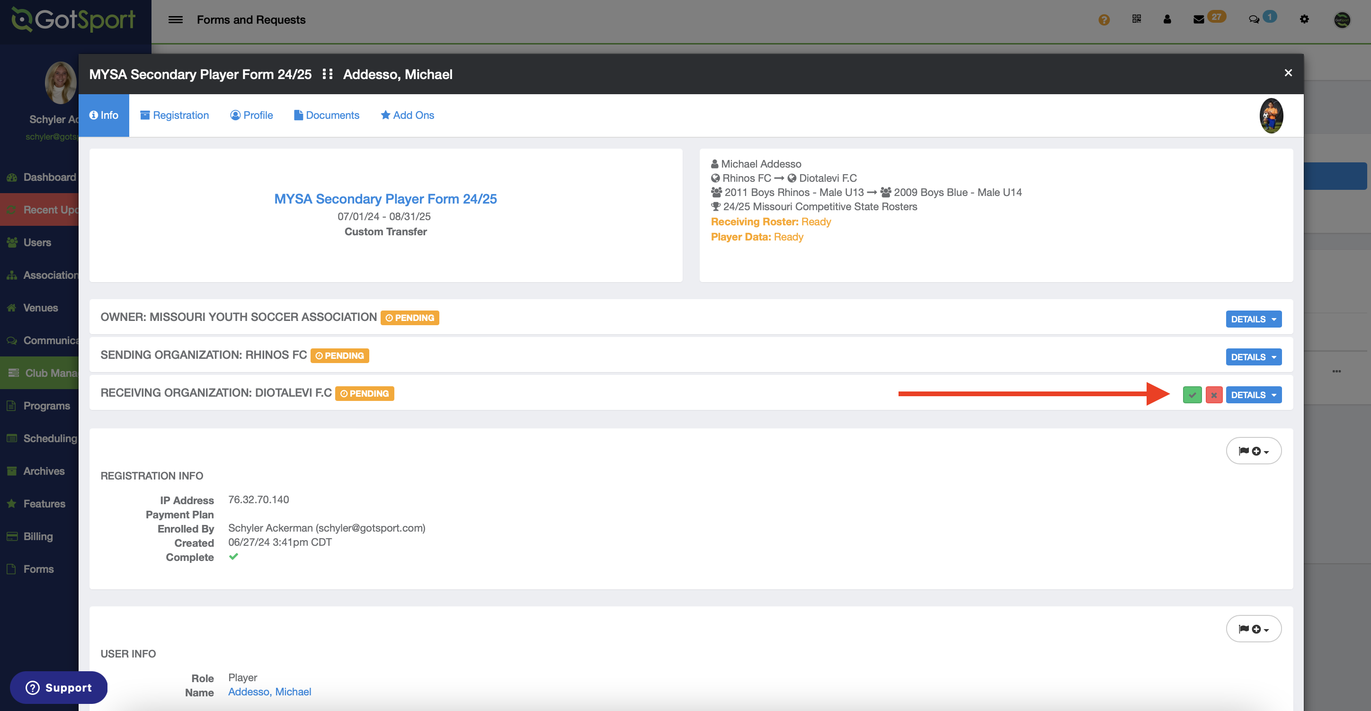Switch to the Registration tab

click(x=175, y=116)
